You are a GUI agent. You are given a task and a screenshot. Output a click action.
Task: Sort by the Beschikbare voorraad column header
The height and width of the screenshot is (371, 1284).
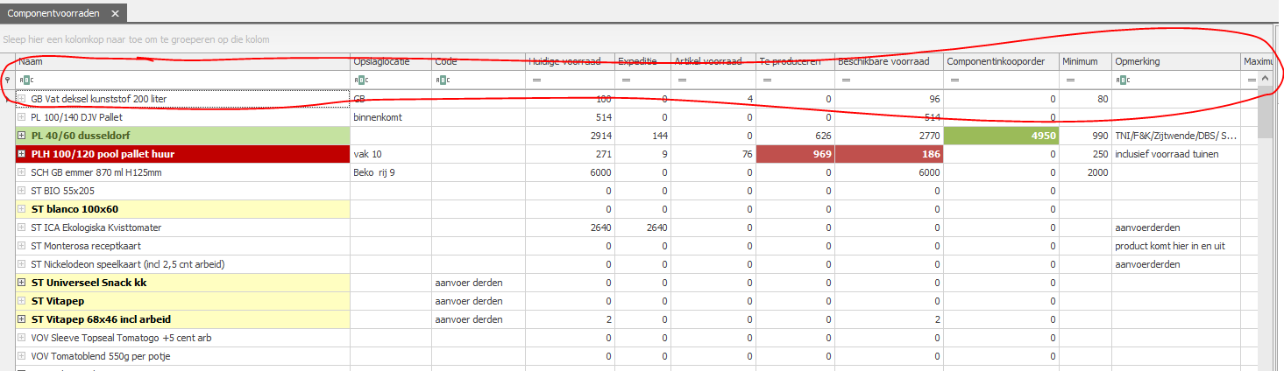[888, 61]
